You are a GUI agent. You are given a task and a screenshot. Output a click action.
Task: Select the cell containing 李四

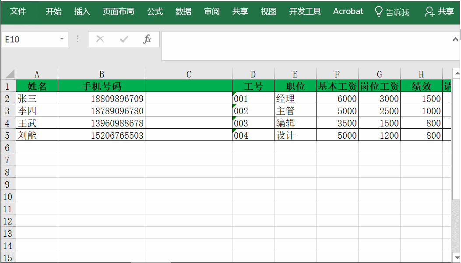(37, 110)
